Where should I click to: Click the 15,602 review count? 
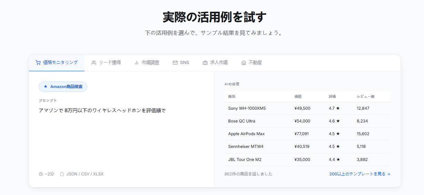click(363, 134)
